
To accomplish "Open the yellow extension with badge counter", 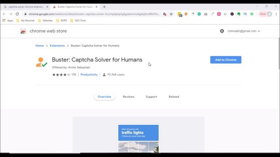I will click(180, 14).
